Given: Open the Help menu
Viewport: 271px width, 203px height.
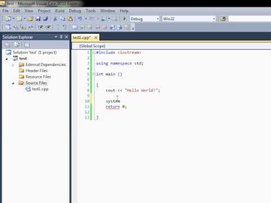Looking at the screenshot, I should (x=124, y=11).
